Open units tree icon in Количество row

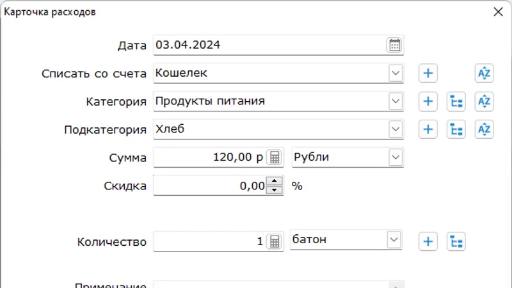(456, 241)
